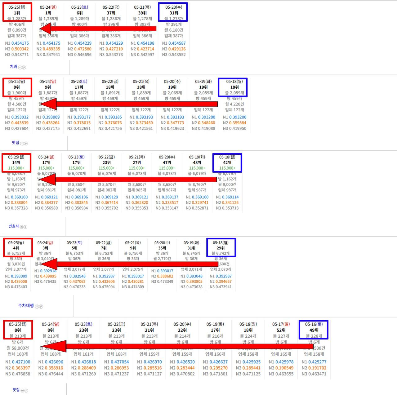
Task: Select the N2 0.443839 score
Action: (17, 123)
